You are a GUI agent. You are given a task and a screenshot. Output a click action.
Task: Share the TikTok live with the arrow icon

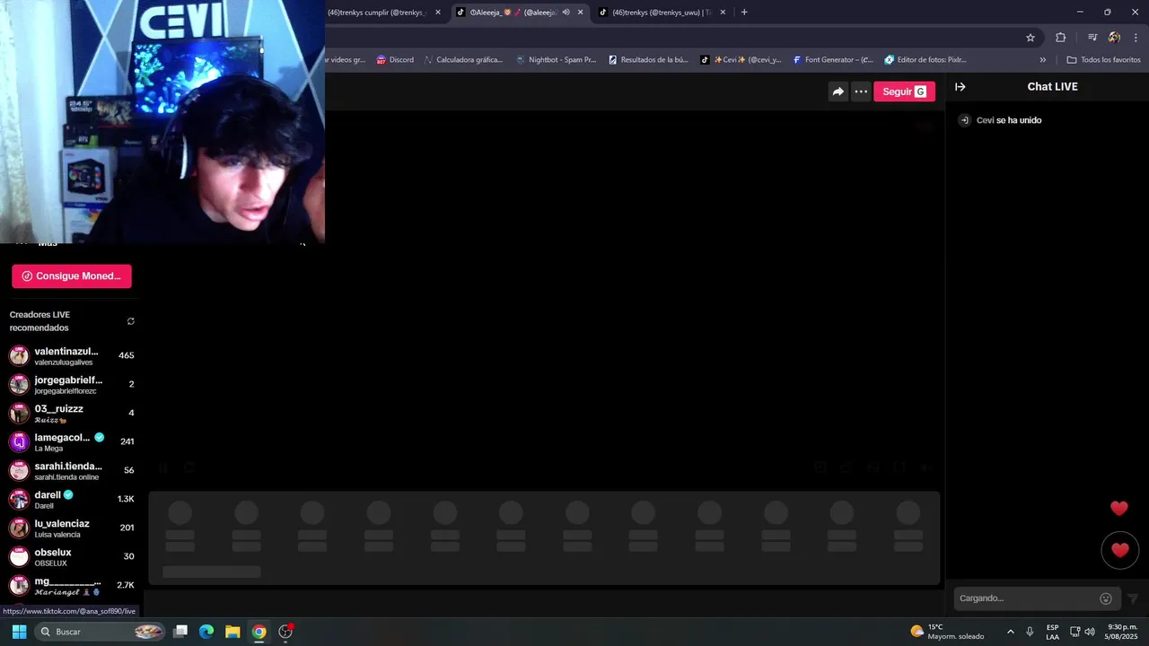coord(838,92)
